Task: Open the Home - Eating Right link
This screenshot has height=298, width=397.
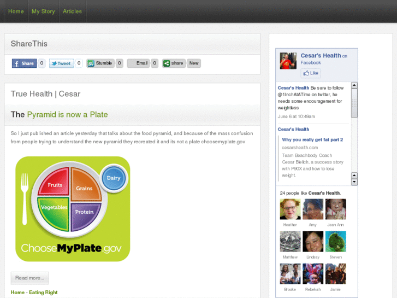Action: tap(34, 293)
